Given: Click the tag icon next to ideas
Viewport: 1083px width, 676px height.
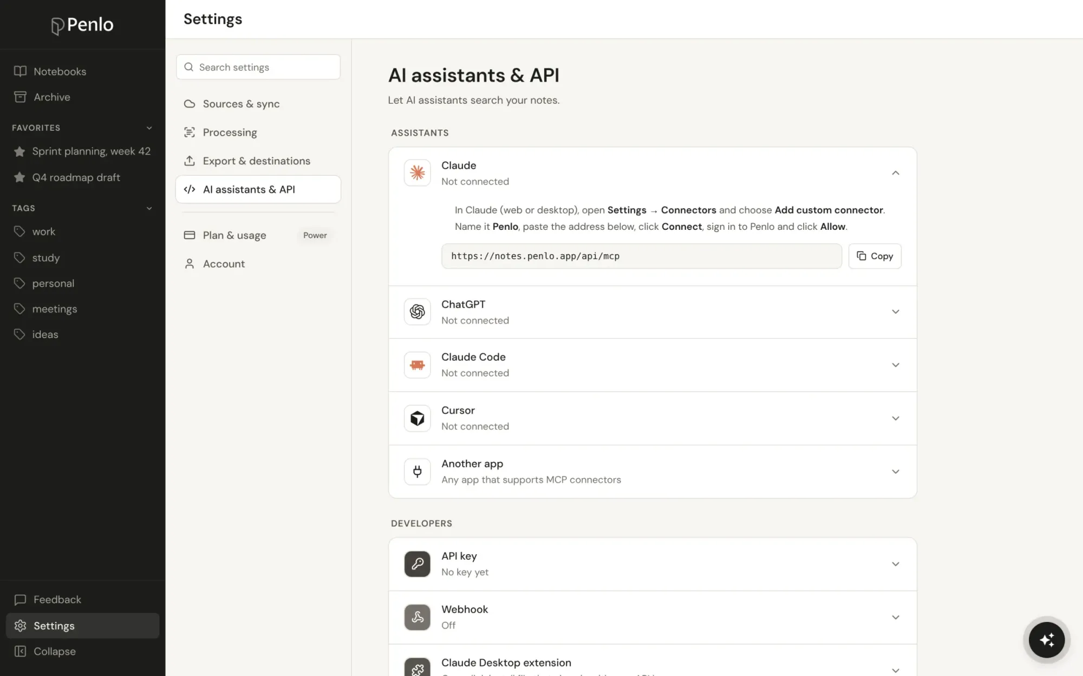Looking at the screenshot, I should 19,334.
